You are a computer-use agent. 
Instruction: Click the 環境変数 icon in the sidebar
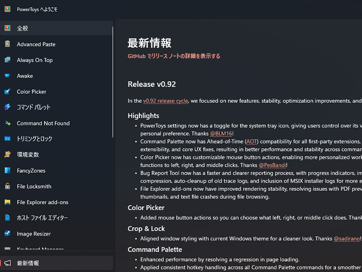7,154
